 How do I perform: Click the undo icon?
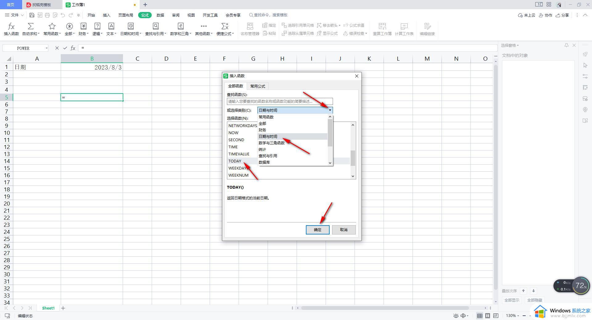click(x=63, y=15)
